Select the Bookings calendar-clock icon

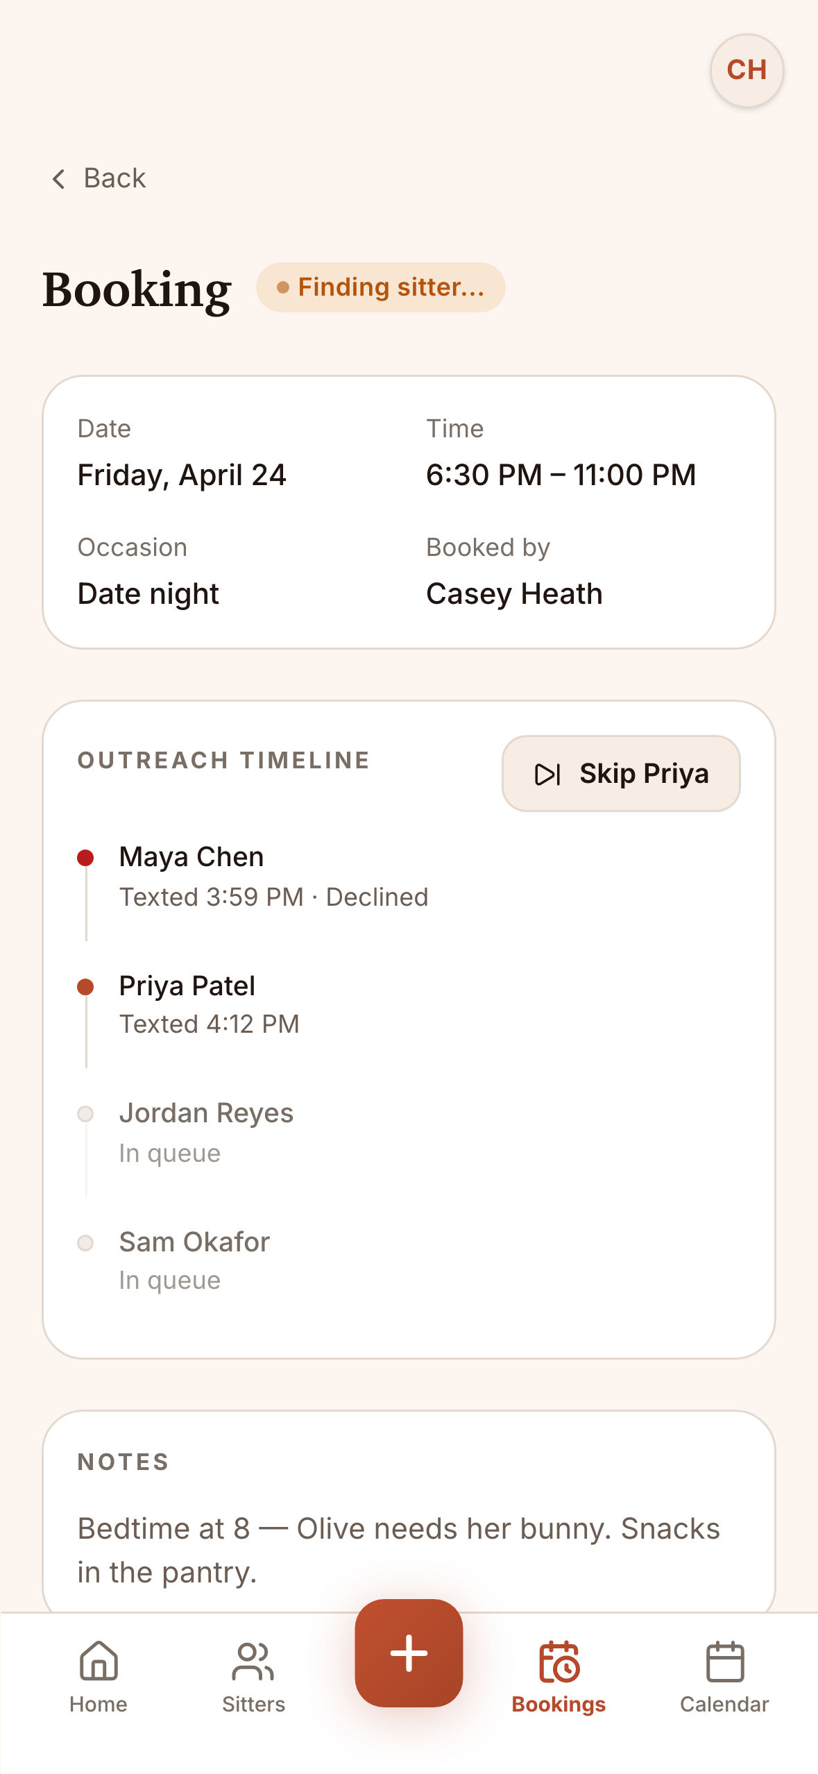click(x=559, y=1662)
